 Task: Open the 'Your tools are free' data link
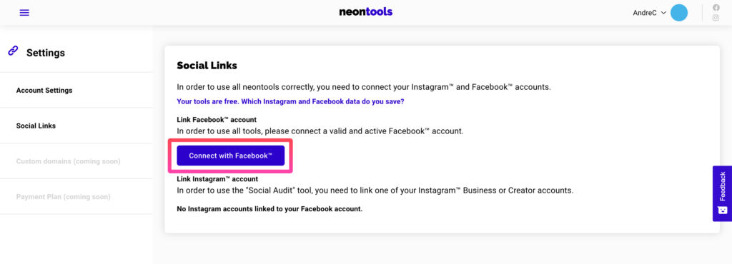290,101
